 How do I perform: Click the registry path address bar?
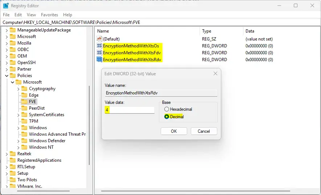(x=160, y=22)
